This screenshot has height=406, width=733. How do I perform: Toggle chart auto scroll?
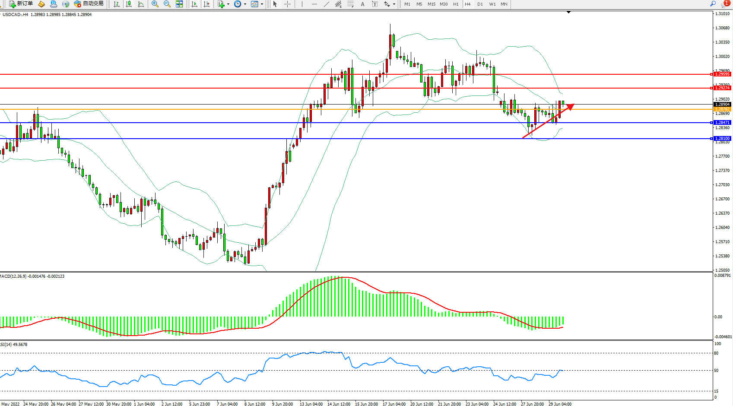pos(194,4)
